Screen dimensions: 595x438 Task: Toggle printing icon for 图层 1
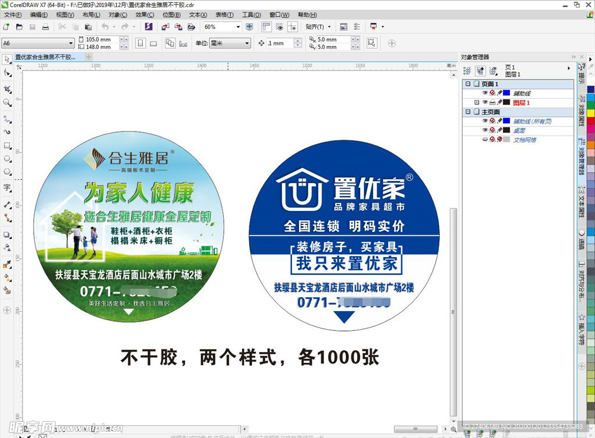point(492,102)
